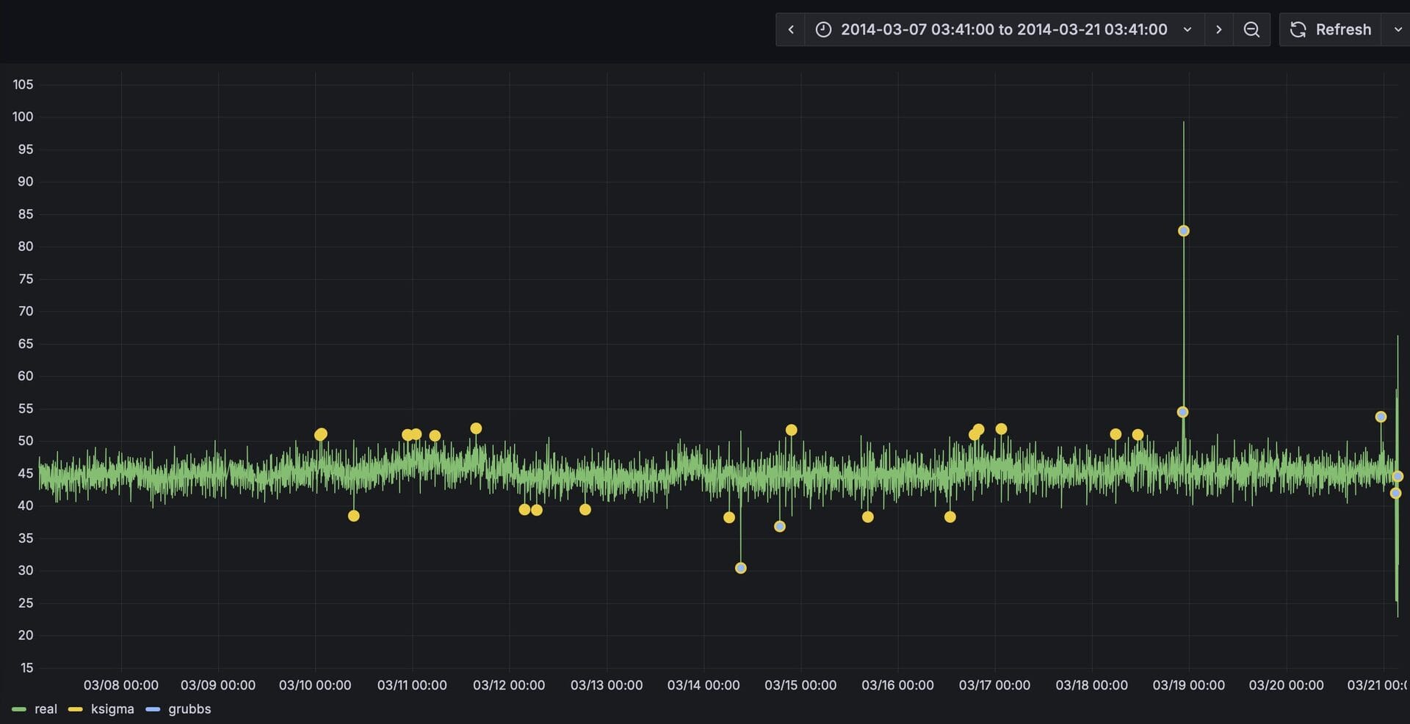
Task: Click the grubbs anomaly marker near value 82
Action: pyautogui.click(x=1183, y=231)
